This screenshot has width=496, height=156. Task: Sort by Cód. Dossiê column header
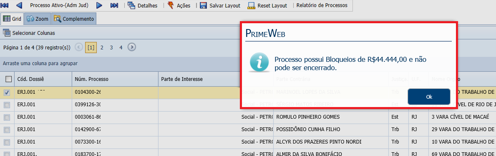point(43,79)
